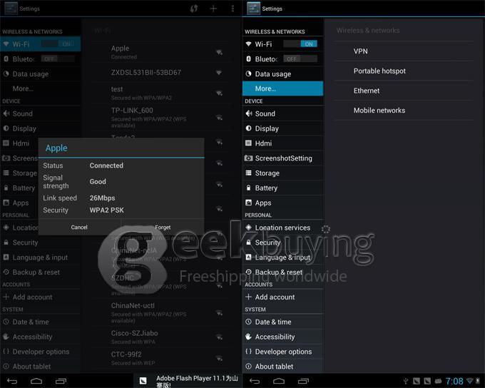Screen dimensions: 485x388
Task: Open Security in right sidebar
Action: click(282, 242)
